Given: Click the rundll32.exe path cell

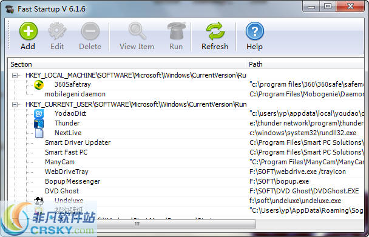Looking at the screenshot, I should (303, 133).
